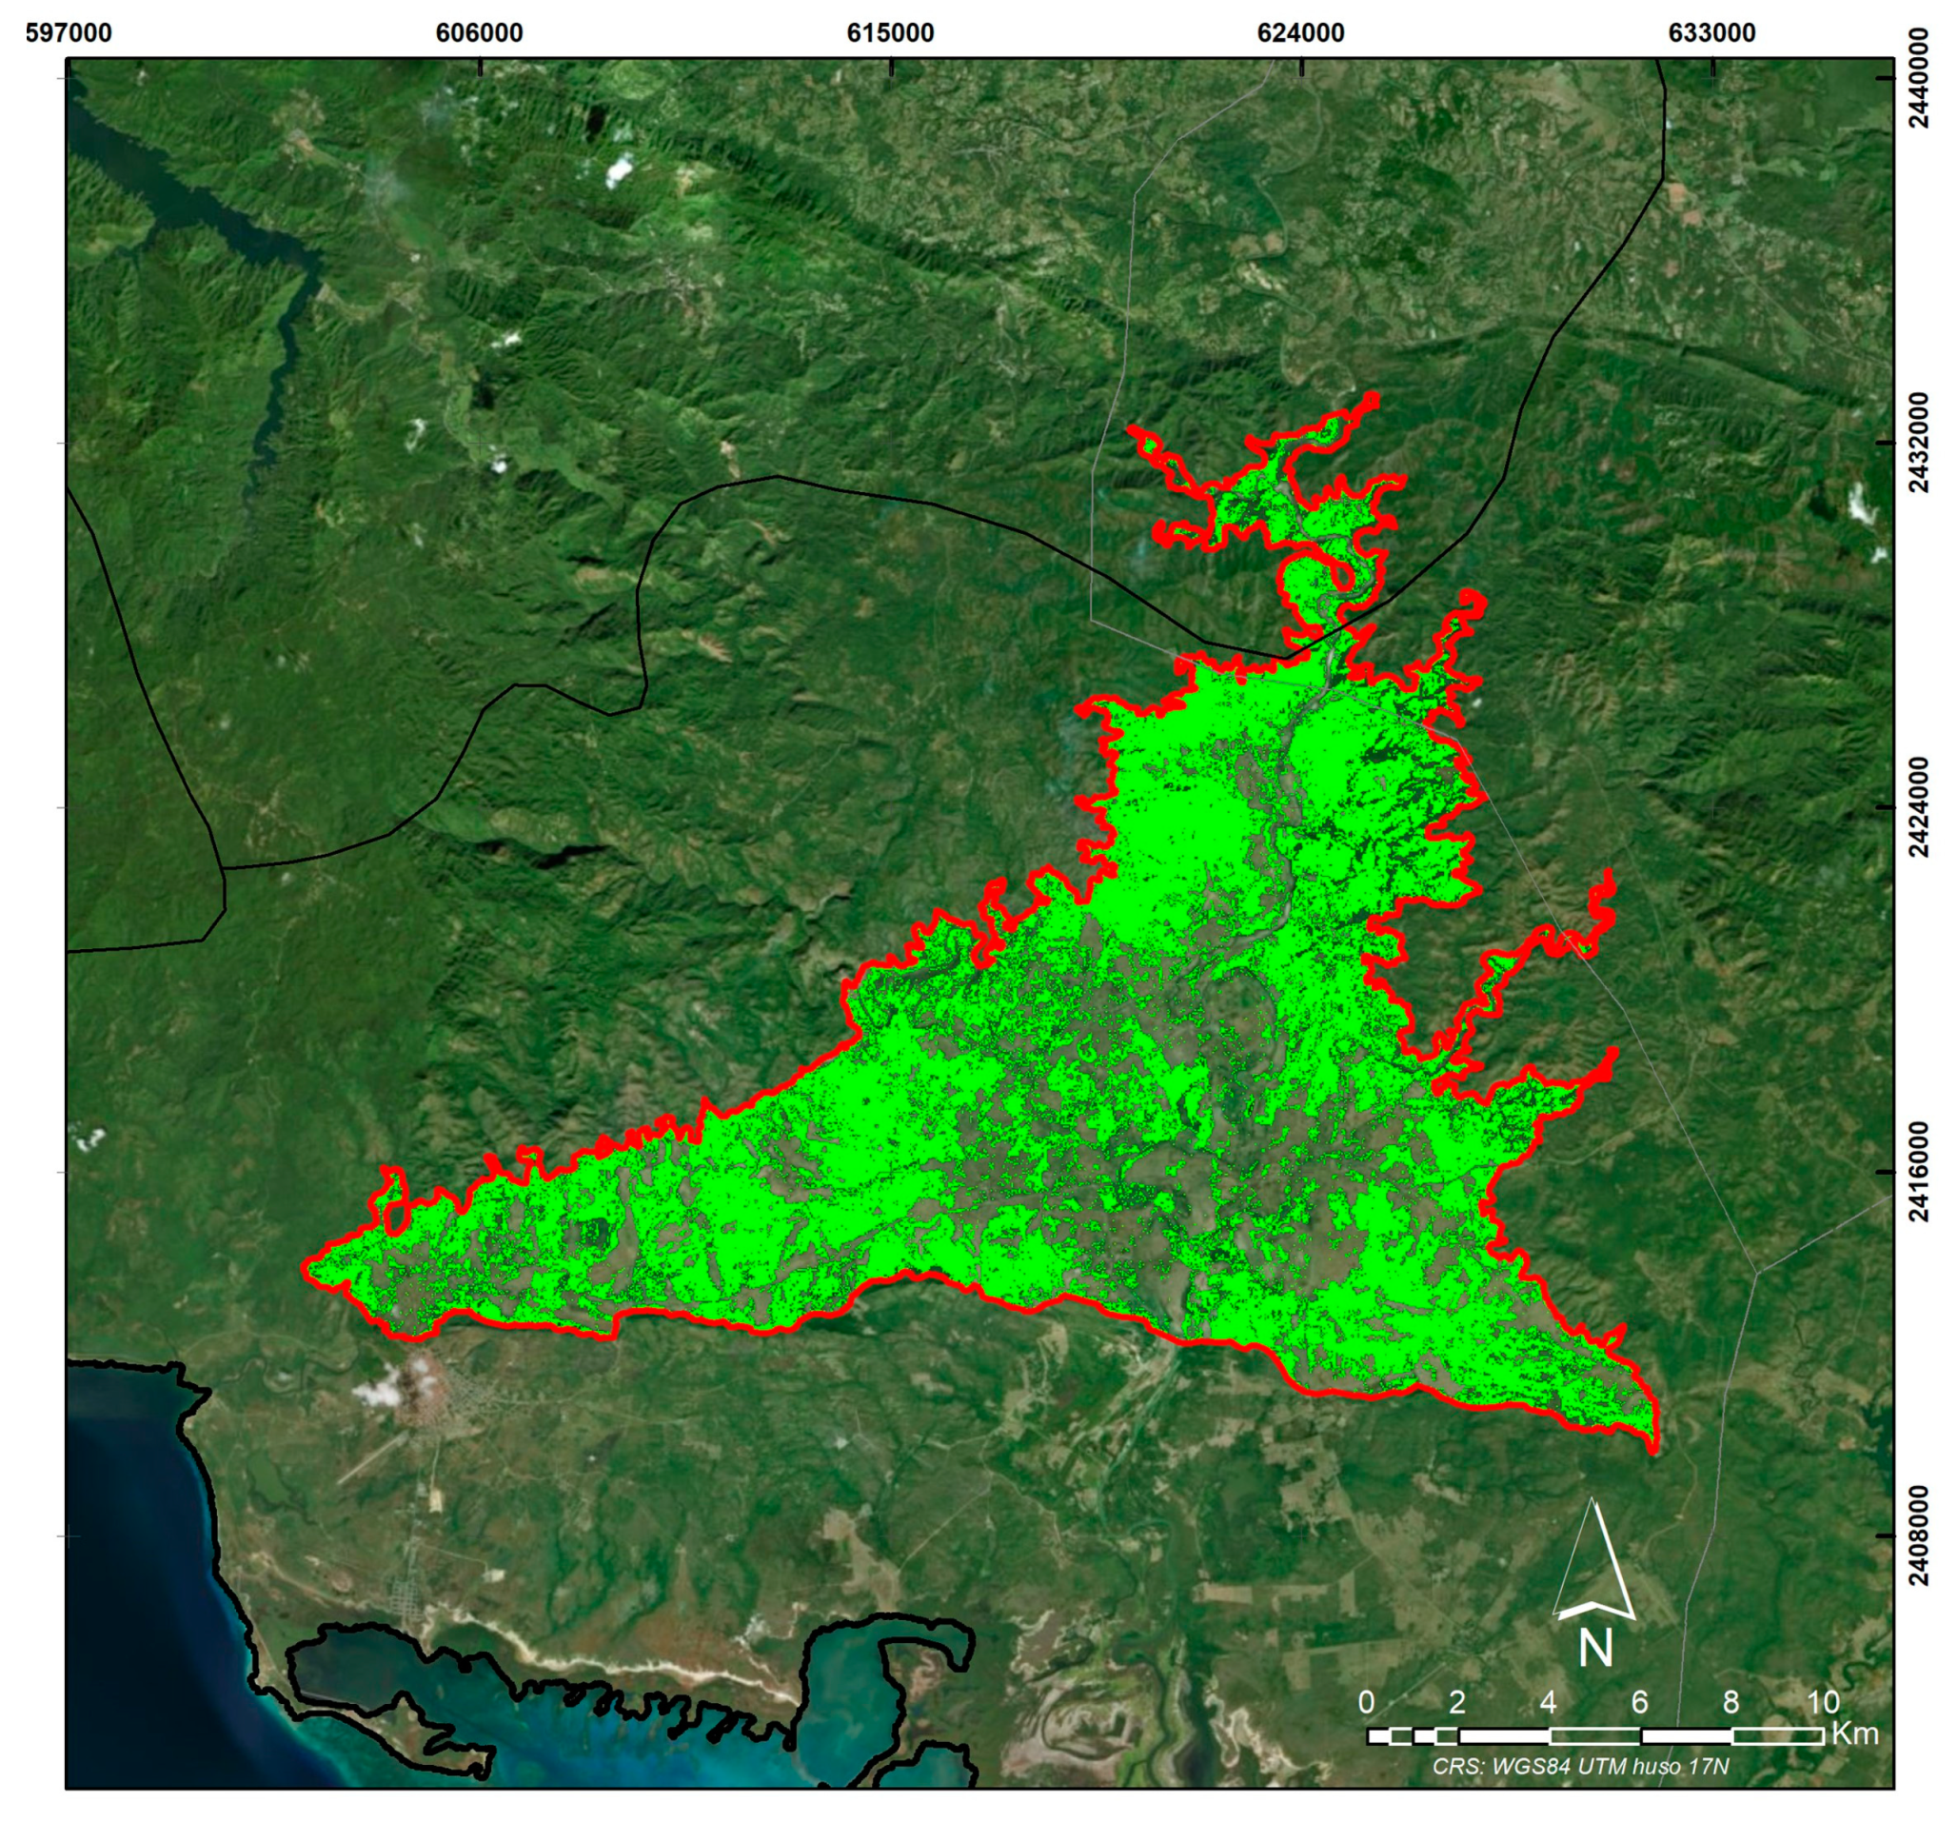Click the 606000 easting label
The width and height of the screenshot is (1958, 1822).
[x=479, y=32]
